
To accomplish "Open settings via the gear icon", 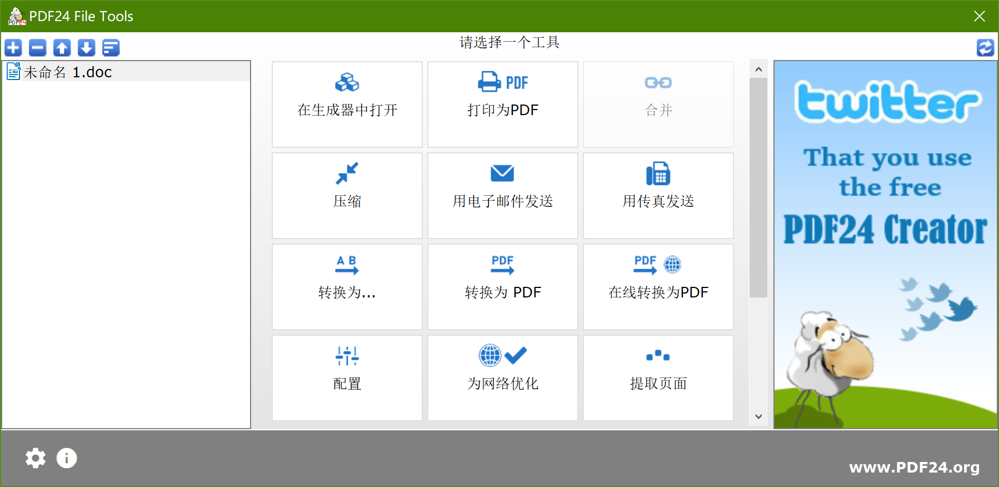I will pos(36,458).
